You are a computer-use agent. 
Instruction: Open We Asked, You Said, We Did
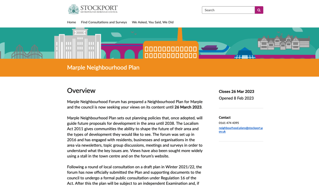point(153,22)
